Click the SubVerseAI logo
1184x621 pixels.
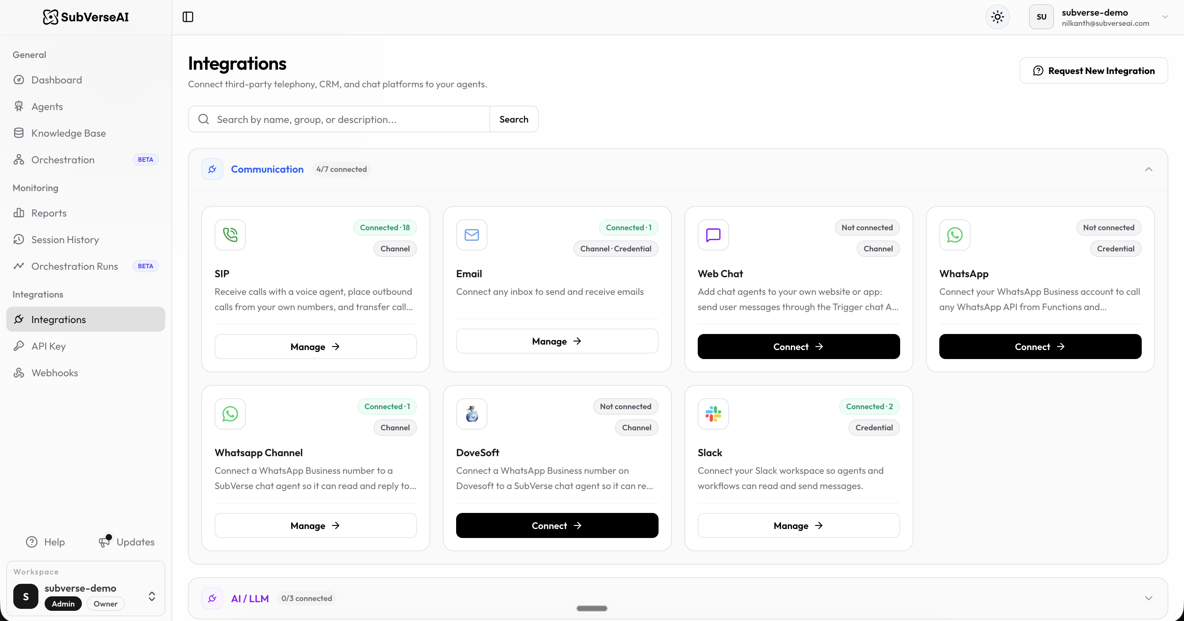[x=86, y=17]
